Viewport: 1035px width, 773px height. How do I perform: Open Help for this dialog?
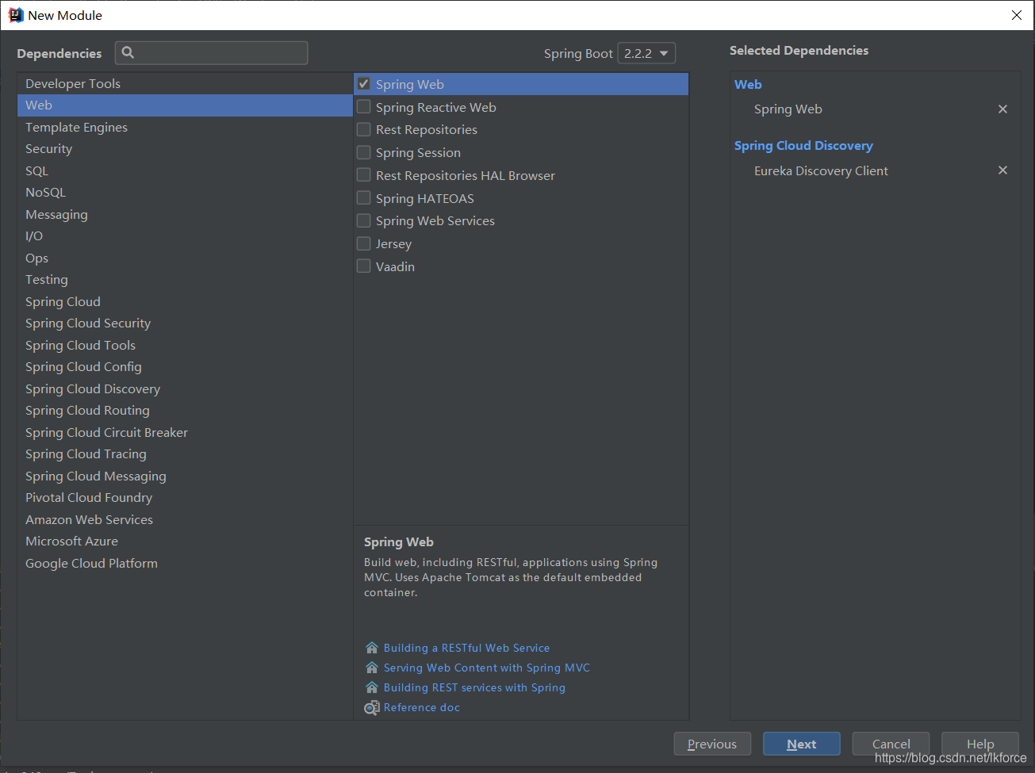[x=980, y=744]
